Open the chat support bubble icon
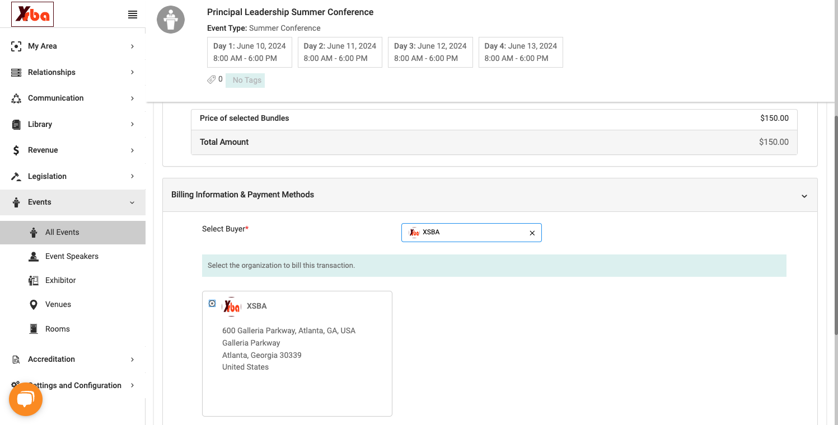Screen dimensions: 838x425 coord(26,399)
